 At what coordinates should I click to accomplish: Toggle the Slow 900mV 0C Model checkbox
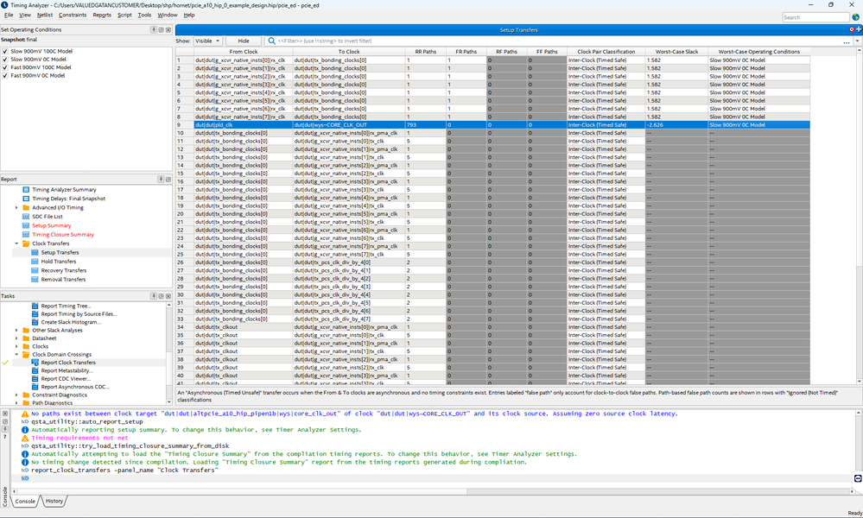[5, 59]
